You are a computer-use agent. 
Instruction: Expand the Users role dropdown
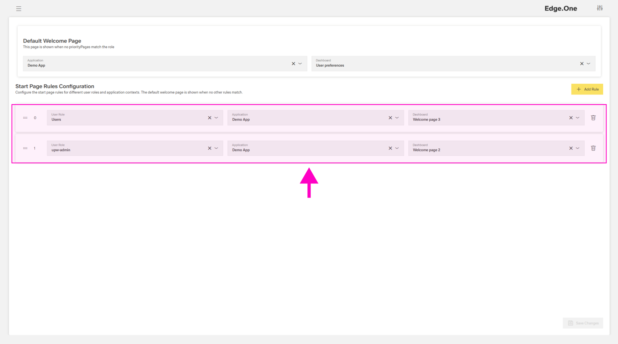coord(216,118)
